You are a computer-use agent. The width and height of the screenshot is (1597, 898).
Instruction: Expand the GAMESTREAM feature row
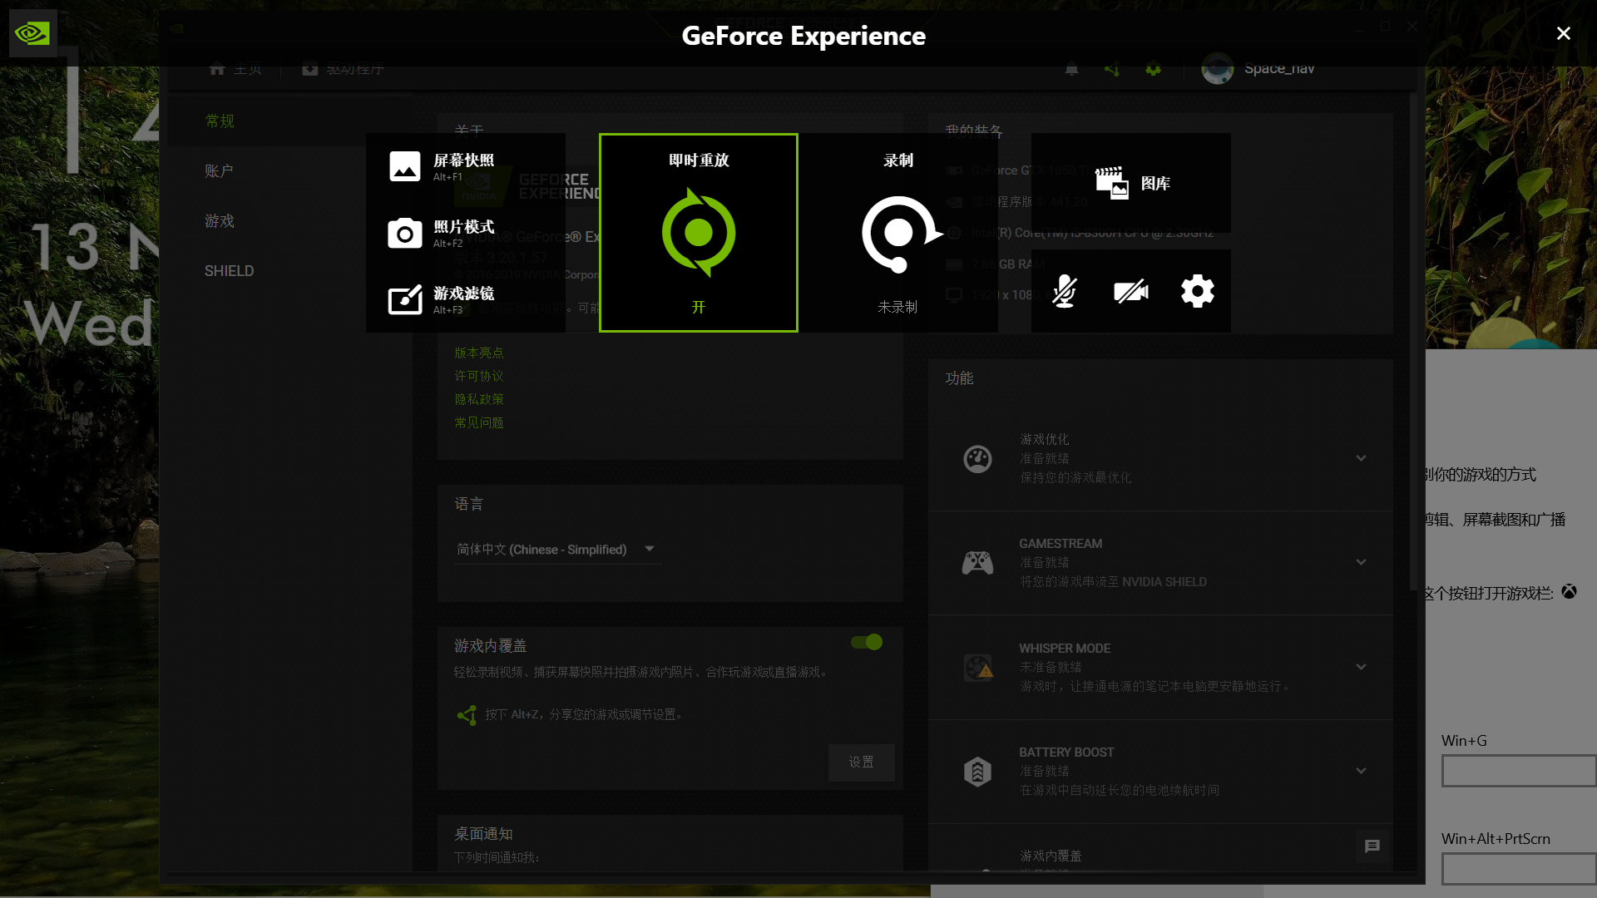tap(1361, 563)
